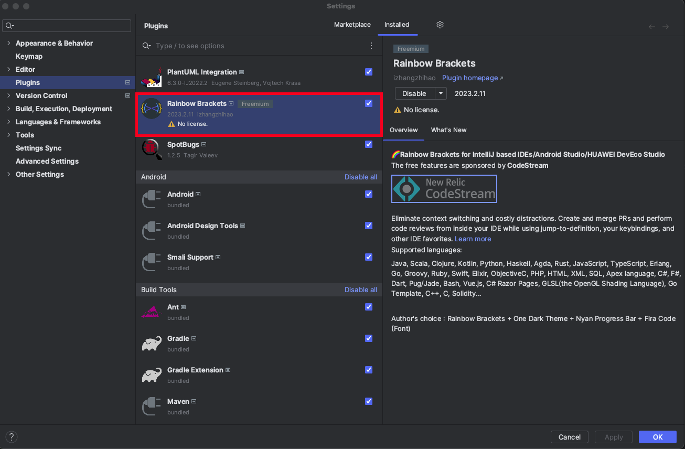Image resolution: width=685 pixels, height=449 pixels.
Task: Open the help question mark button
Action: (x=12, y=436)
